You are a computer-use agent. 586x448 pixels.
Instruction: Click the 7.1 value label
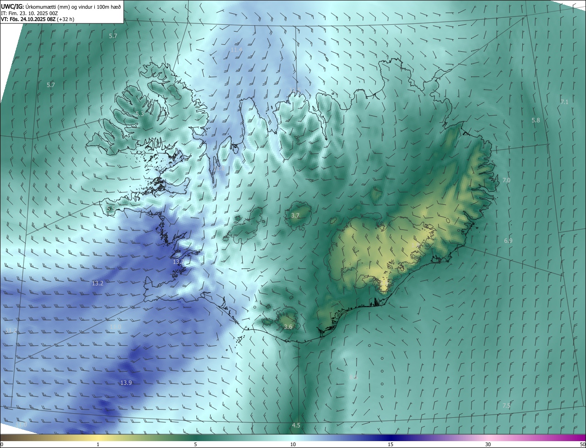(564, 102)
